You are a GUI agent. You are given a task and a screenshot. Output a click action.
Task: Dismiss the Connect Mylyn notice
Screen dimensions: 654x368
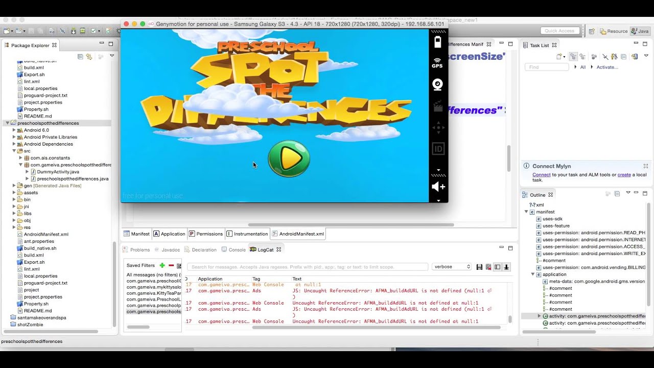tap(646, 166)
